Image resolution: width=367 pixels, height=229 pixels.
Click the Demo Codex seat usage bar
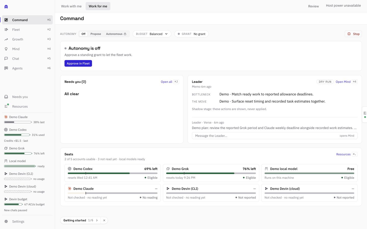tap(113, 173)
